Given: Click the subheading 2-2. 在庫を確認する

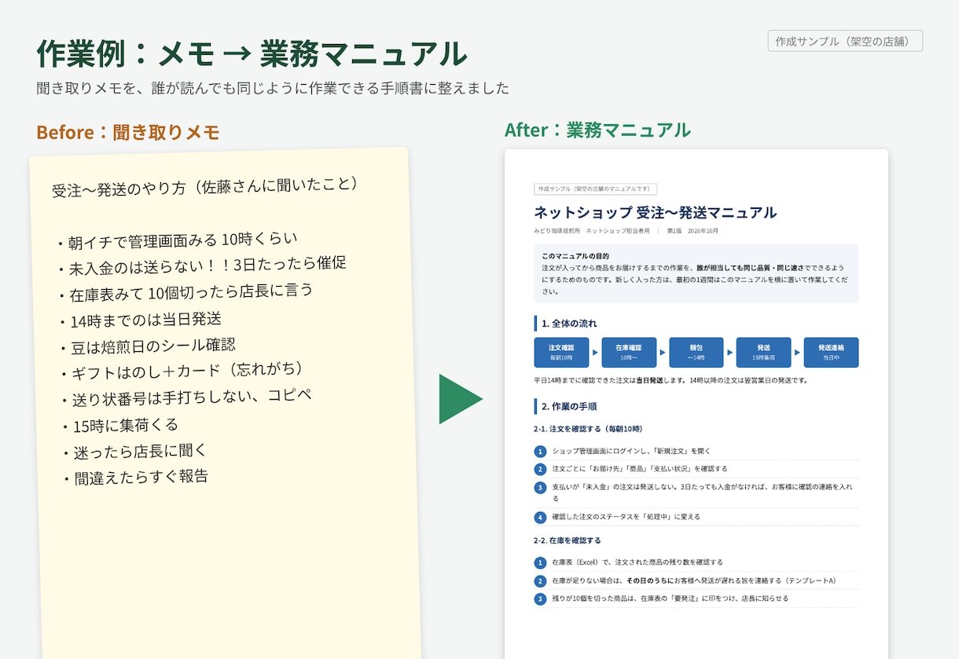Looking at the screenshot, I should point(568,540).
